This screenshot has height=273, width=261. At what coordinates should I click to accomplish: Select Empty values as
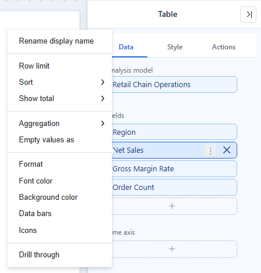click(x=60, y=140)
